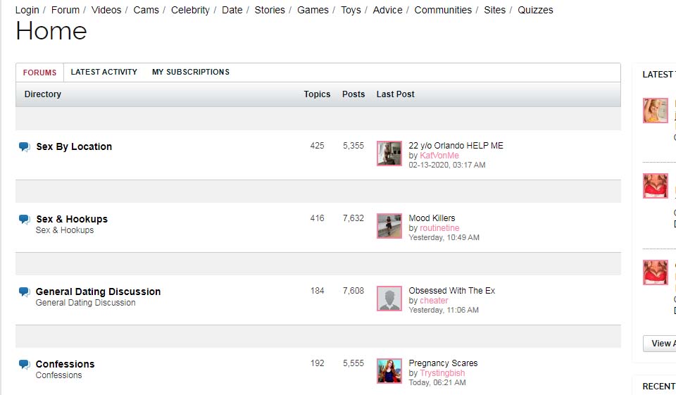Open Trystingbish's avatar thumbnail

point(389,371)
